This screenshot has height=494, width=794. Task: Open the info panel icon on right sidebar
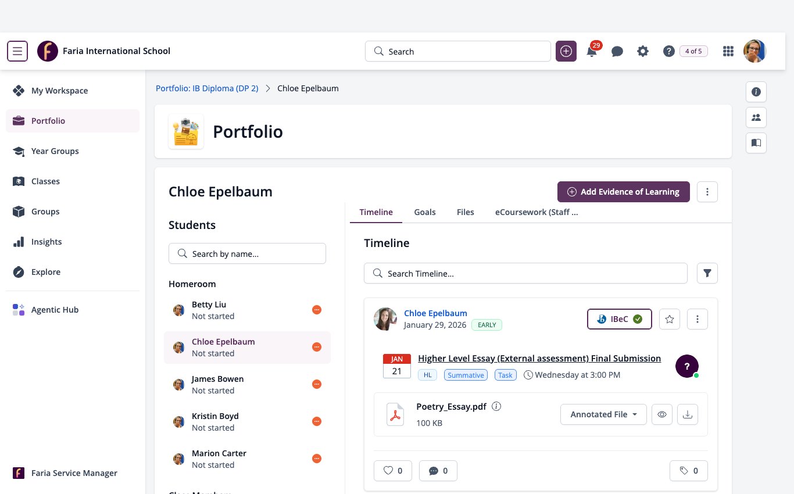(x=756, y=92)
